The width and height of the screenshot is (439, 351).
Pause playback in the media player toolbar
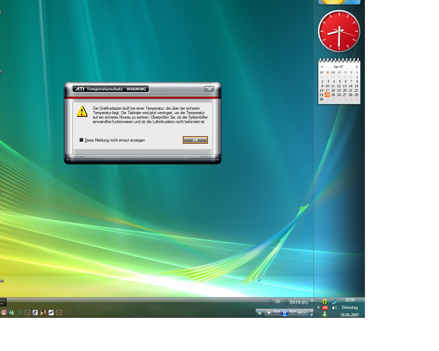tap(284, 313)
